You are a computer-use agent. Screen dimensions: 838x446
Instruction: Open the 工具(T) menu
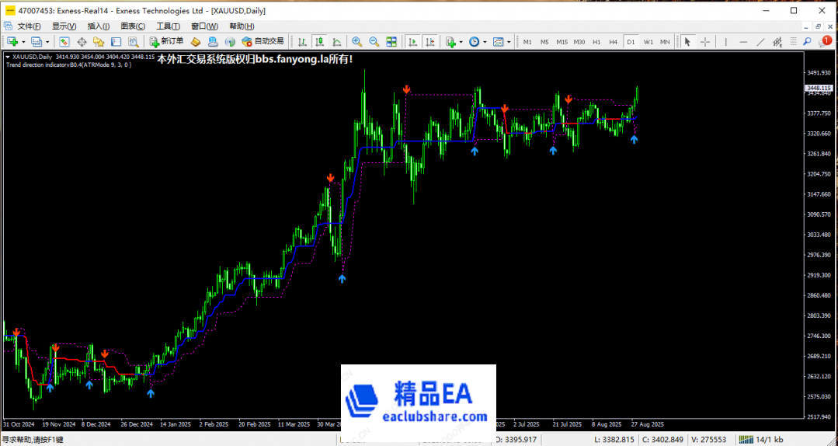(168, 26)
